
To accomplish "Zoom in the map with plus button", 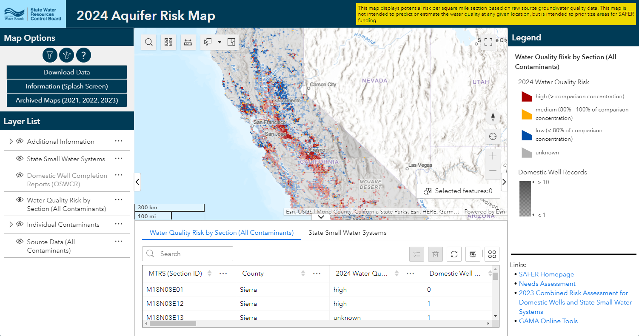I will [493, 156].
